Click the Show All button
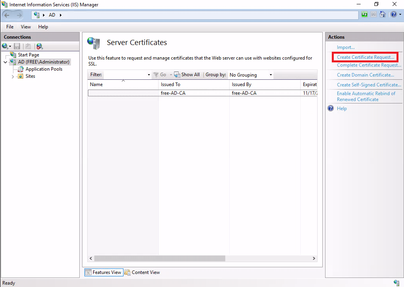This screenshot has width=404, height=287. point(187,75)
